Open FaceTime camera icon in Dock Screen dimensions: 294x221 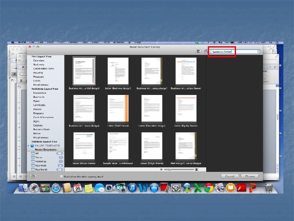[x=110, y=188]
